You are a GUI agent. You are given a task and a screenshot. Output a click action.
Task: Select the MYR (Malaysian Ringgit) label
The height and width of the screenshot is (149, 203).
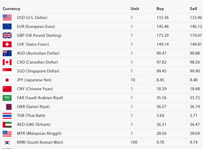pos(39,133)
